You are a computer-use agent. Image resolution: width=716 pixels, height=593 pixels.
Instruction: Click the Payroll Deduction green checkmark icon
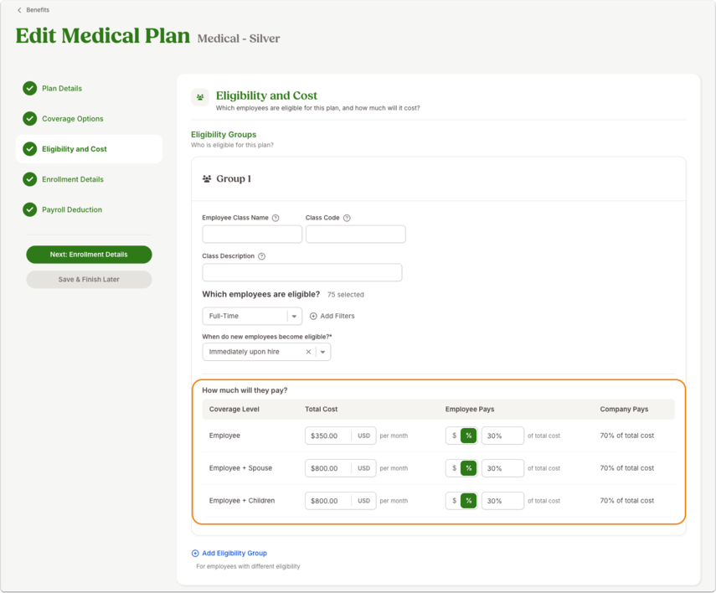[x=29, y=209]
